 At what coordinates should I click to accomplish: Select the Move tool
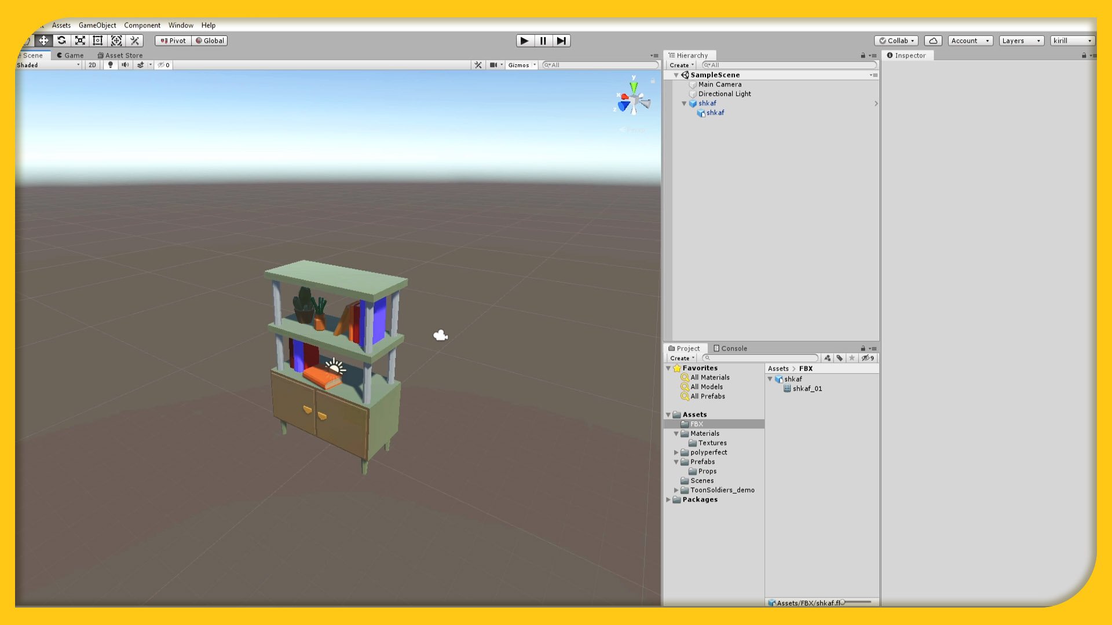pyautogui.click(x=43, y=41)
